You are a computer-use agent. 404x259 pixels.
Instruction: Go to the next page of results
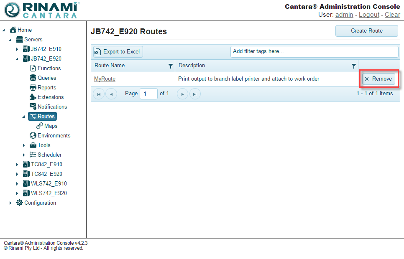[182, 94]
